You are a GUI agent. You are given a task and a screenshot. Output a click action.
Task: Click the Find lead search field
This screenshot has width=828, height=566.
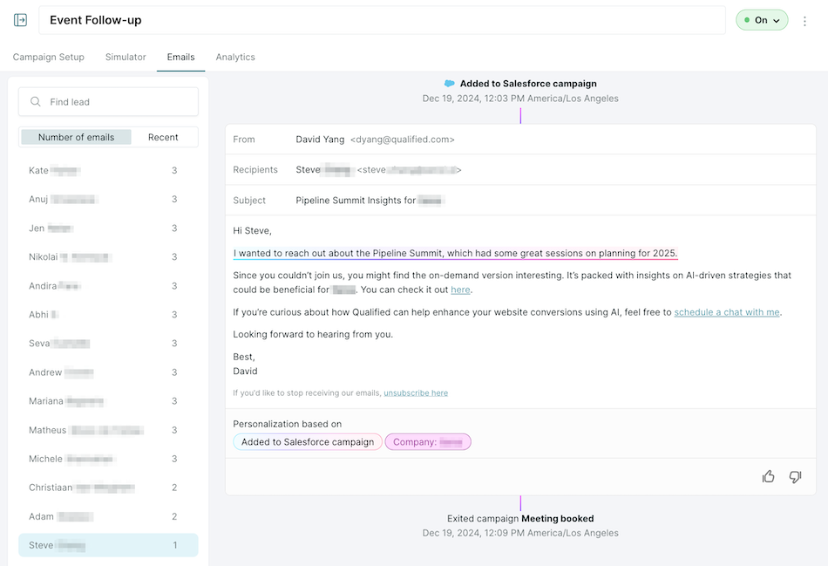(x=108, y=101)
